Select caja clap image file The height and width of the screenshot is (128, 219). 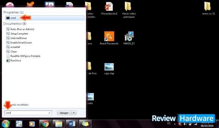(109, 69)
